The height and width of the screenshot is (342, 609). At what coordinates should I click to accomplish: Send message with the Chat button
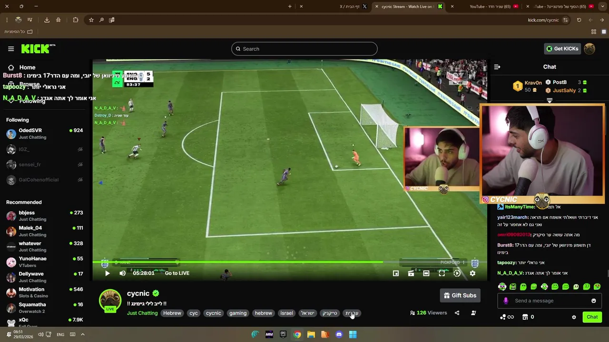pos(592,317)
